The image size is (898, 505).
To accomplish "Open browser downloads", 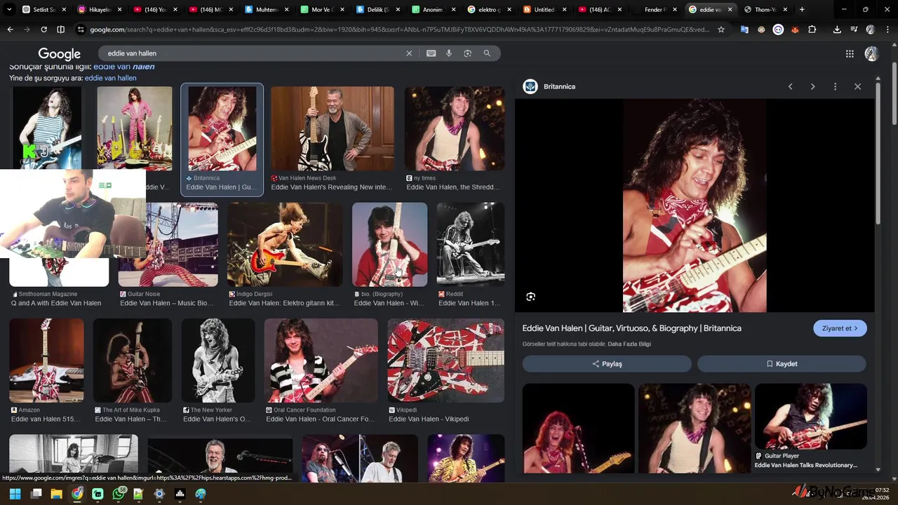I will click(837, 29).
